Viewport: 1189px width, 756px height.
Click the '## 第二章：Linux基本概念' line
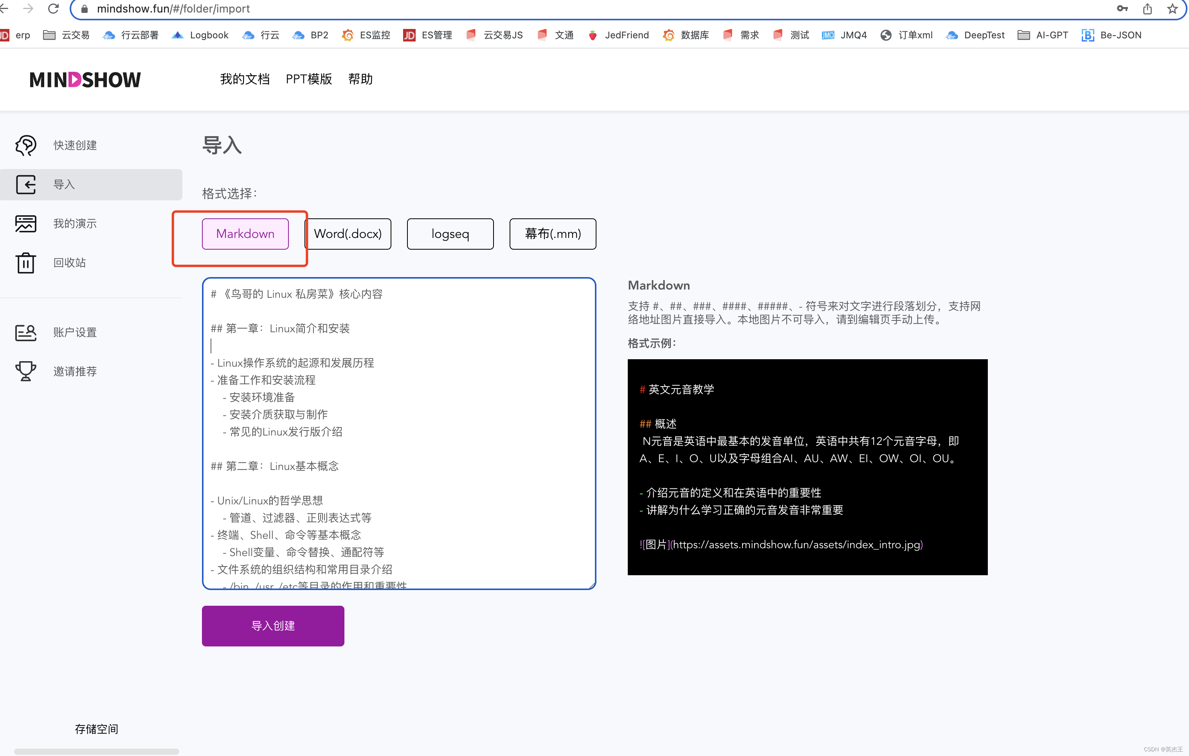pos(274,466)
